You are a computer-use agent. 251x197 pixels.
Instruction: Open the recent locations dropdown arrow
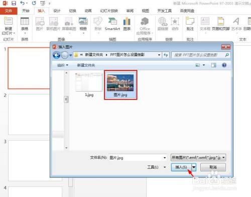(71, 55)
